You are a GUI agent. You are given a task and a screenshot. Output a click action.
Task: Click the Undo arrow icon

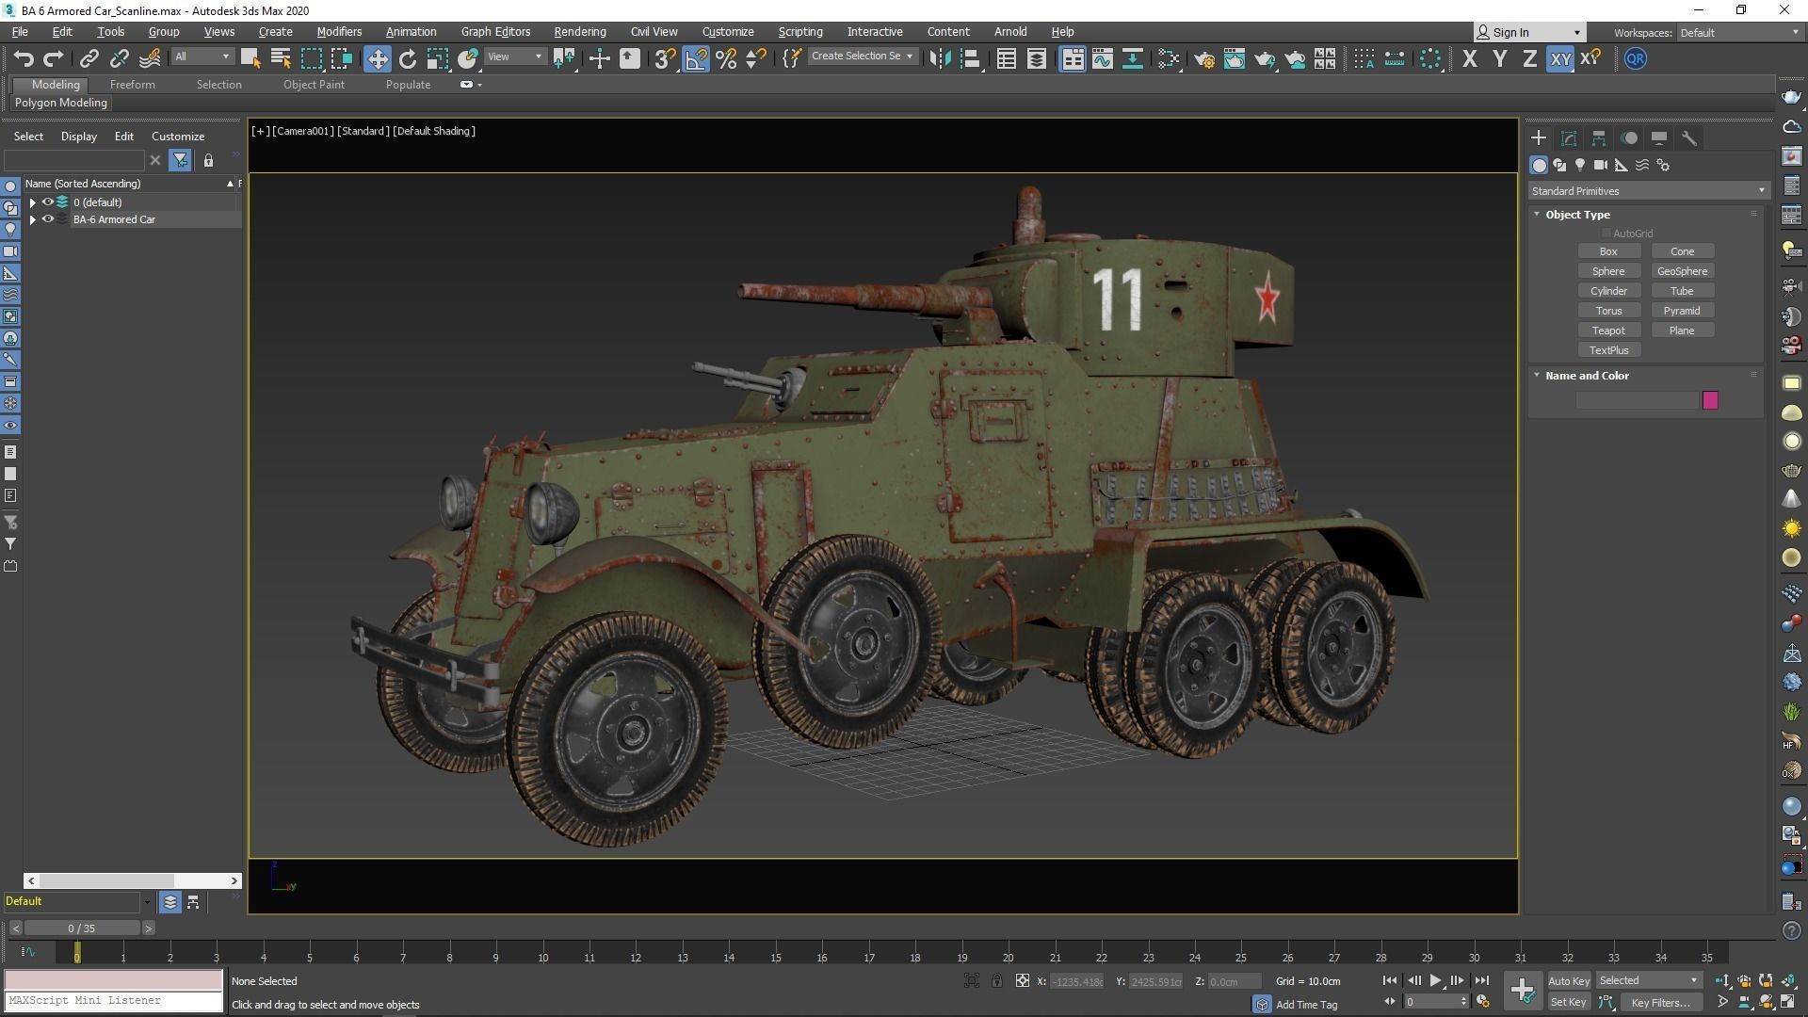pyautogui.click(x=24, y=58)
